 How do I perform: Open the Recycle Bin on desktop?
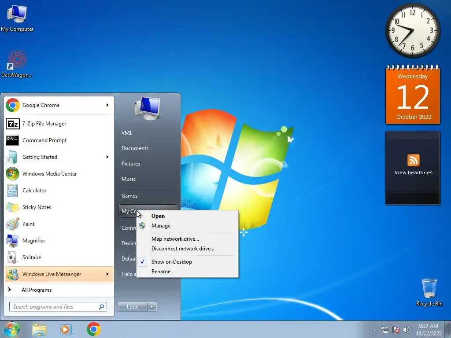click(x=429, y=292)
